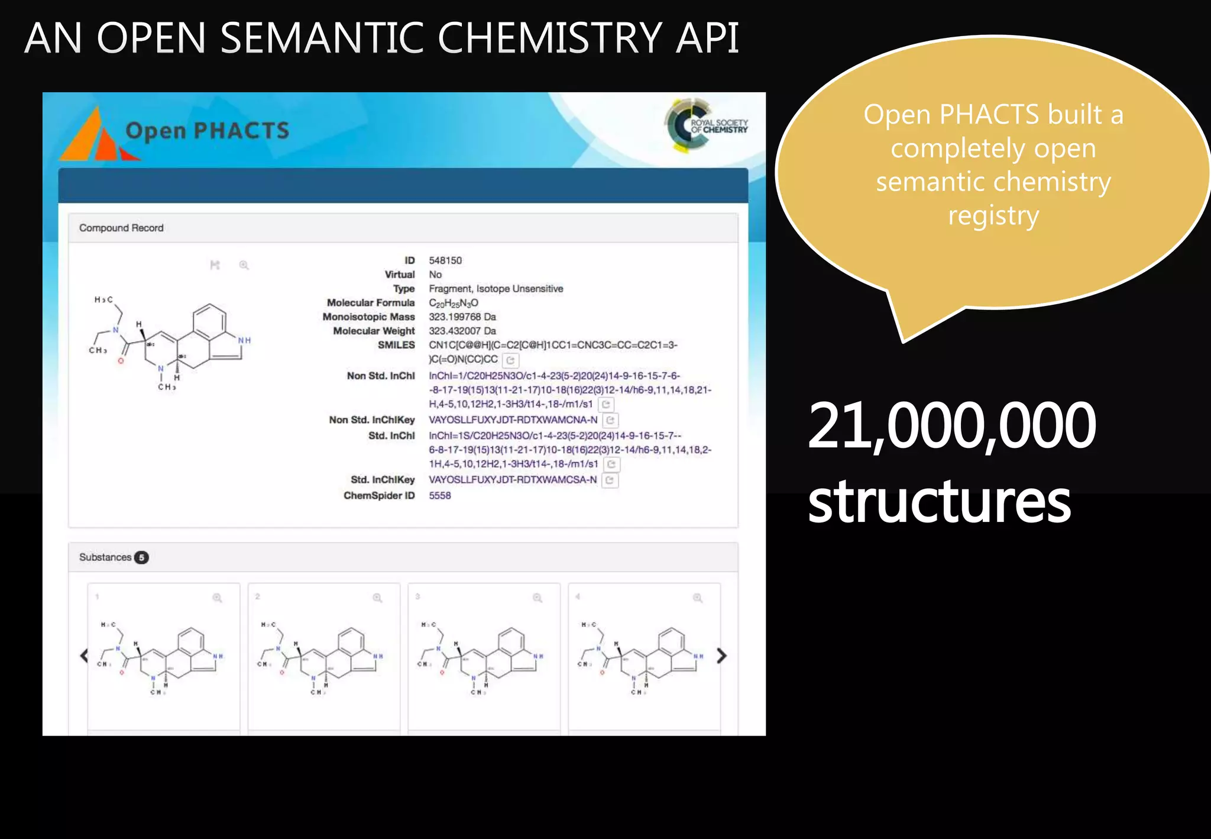The image size is (1211, 839).
Task: Copy the Non Std. InChIKey value
Action: coord(611,420)
